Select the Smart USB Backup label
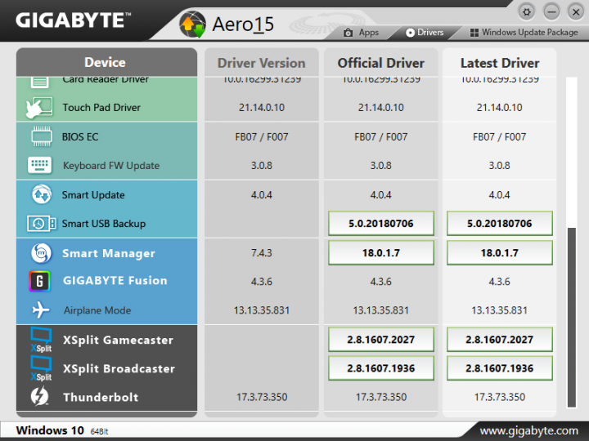 point(104,224)
